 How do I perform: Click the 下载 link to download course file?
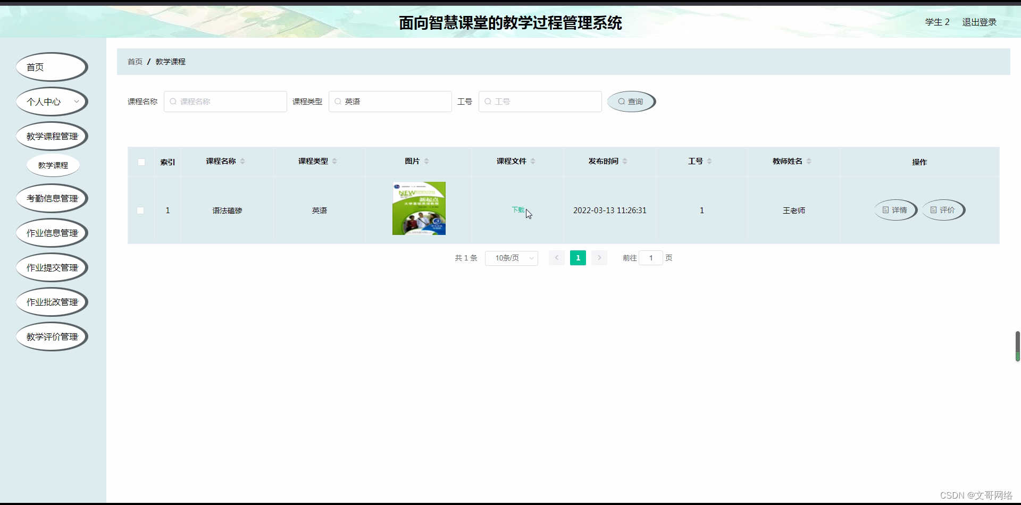point(517,210)
